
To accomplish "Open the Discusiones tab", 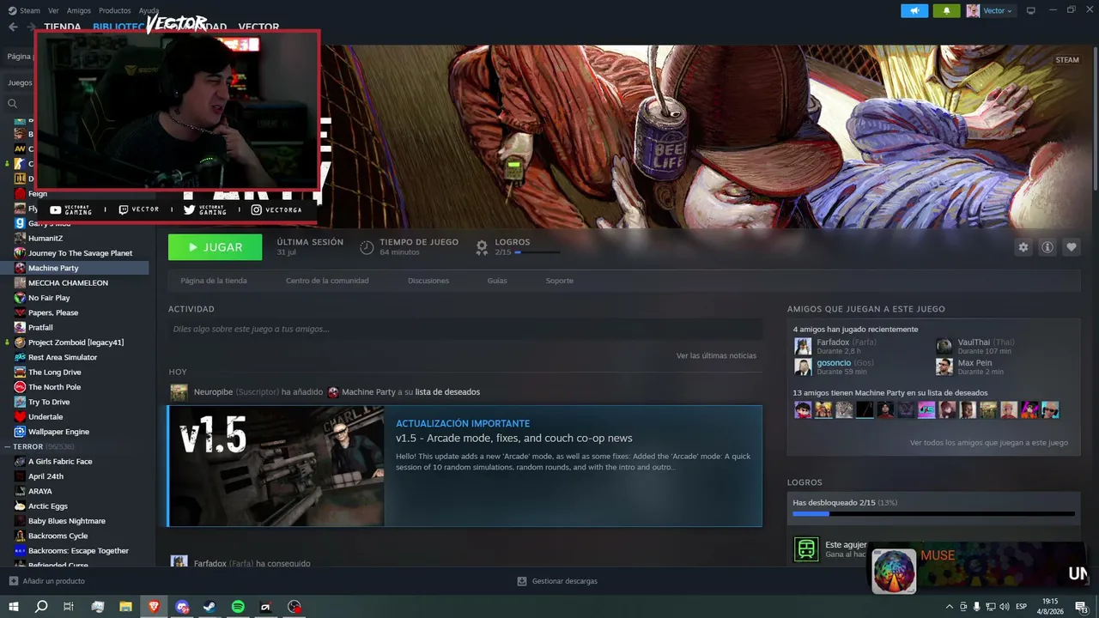I will click(x=428, y=281).
